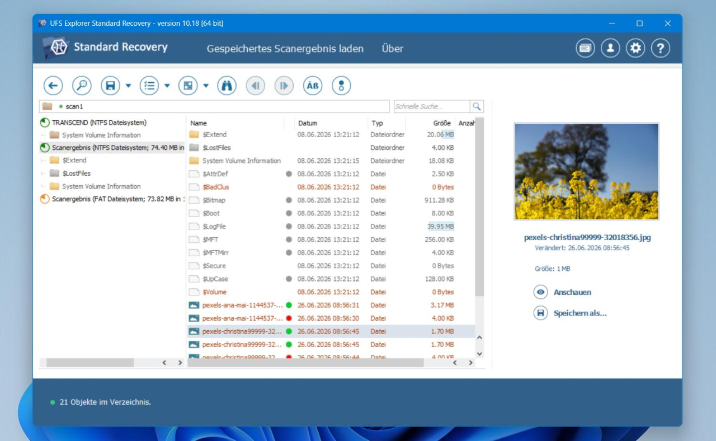
Task: Click the checklist selection toolbar button
Action: pyautogui.click(x=149, y=86)
